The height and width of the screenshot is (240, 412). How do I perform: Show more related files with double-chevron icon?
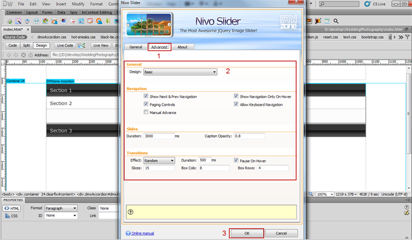pyautogui.click(x=401, y=37)
